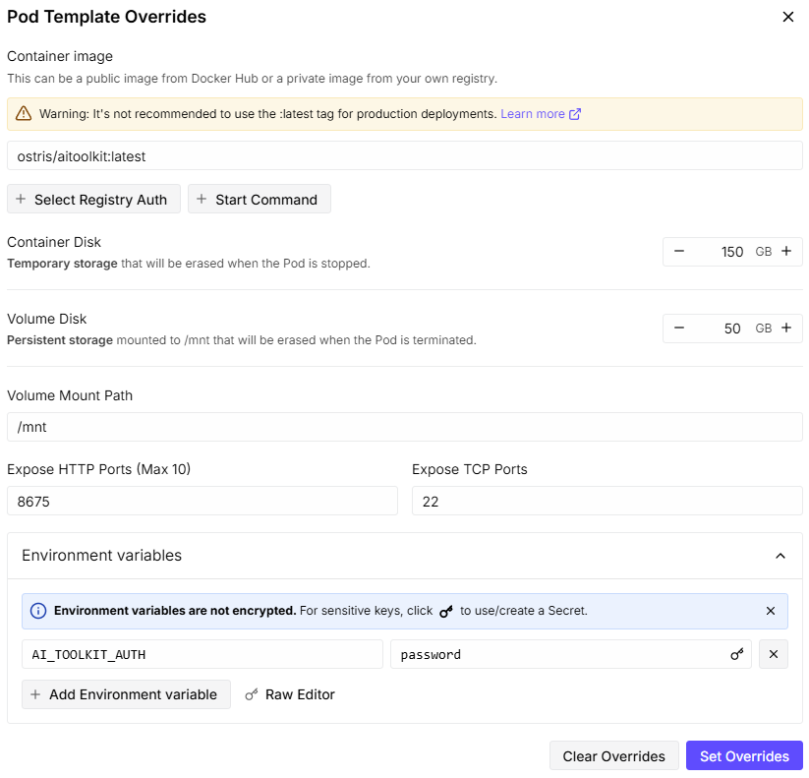Screen dimensions: 809x778
Task: Open the Raw Editor
Action: [290, 694]
